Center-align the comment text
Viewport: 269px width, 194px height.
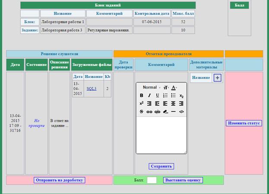[x=173, y=104]
